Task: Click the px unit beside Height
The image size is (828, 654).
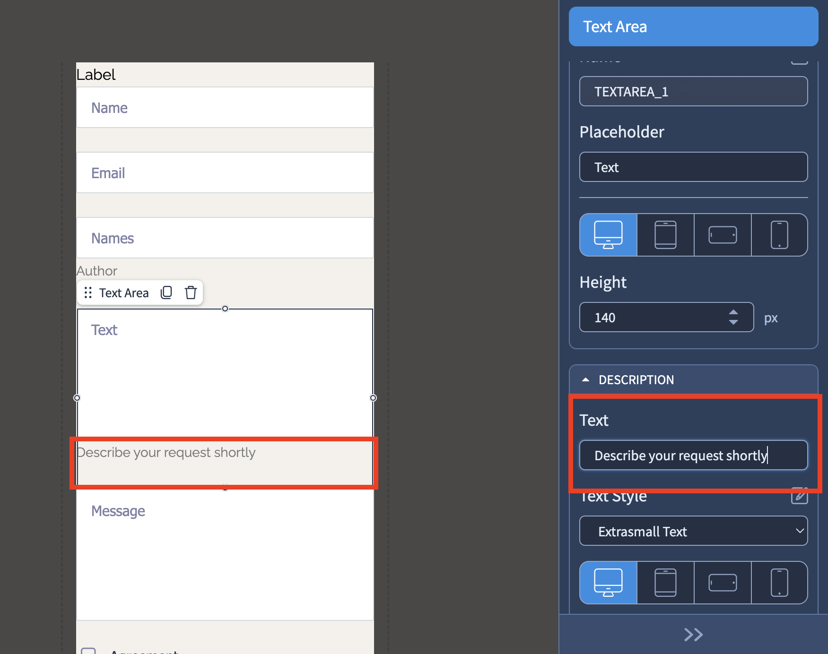Action: point(771,318)
